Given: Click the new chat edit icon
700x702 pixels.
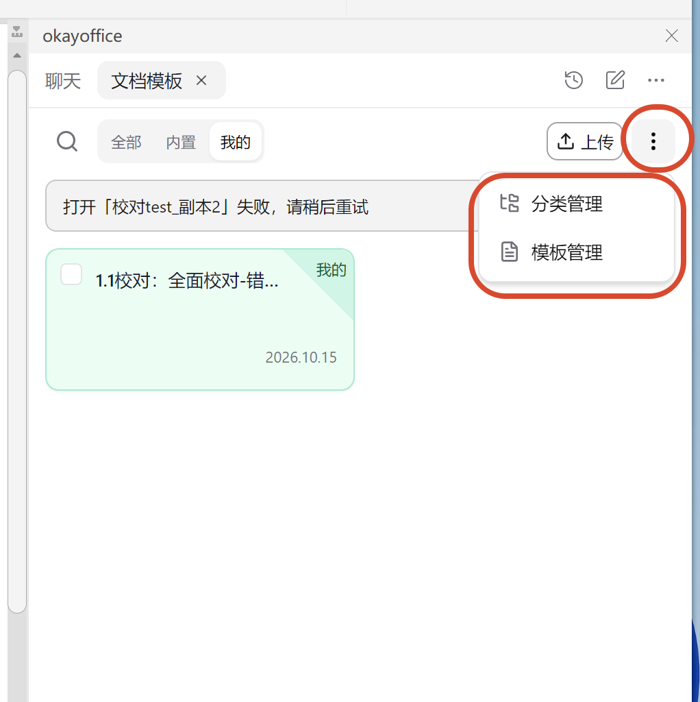Looking at the screenshot, I should click(615, 81).
